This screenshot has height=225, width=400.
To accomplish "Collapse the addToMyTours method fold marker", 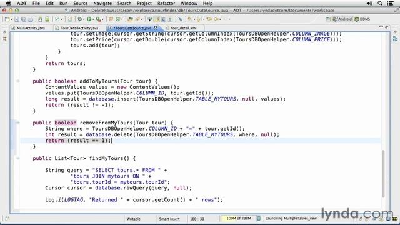I will tap(18, 81).
